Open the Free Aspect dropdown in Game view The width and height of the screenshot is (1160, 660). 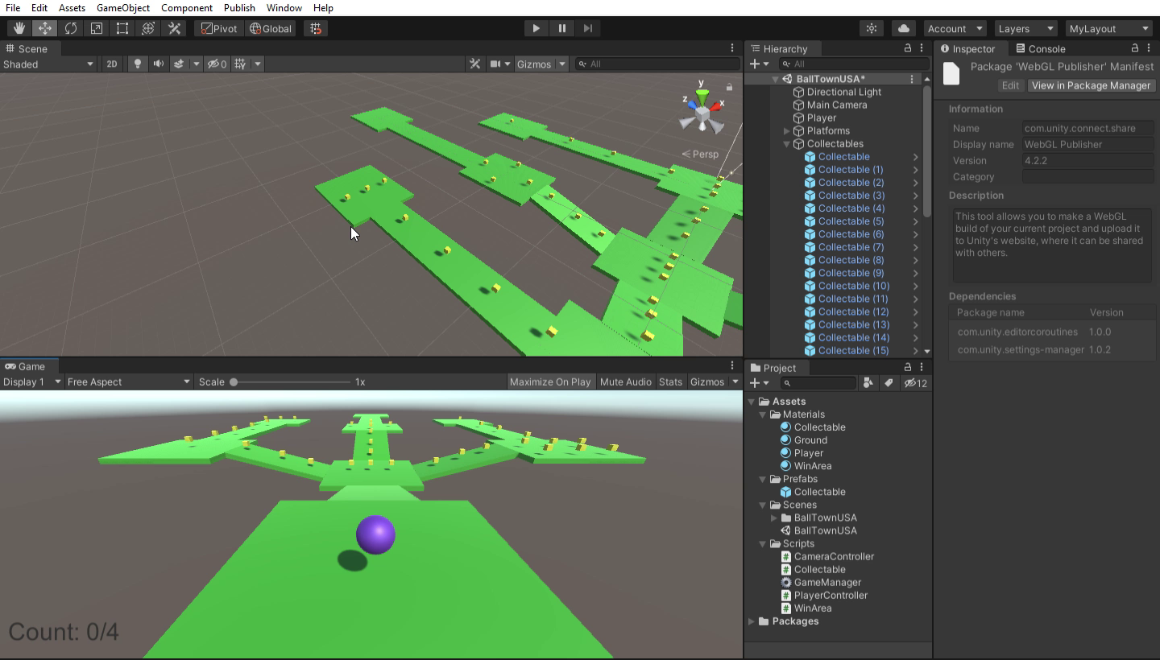pyautogui.click(x=127, y=382)
